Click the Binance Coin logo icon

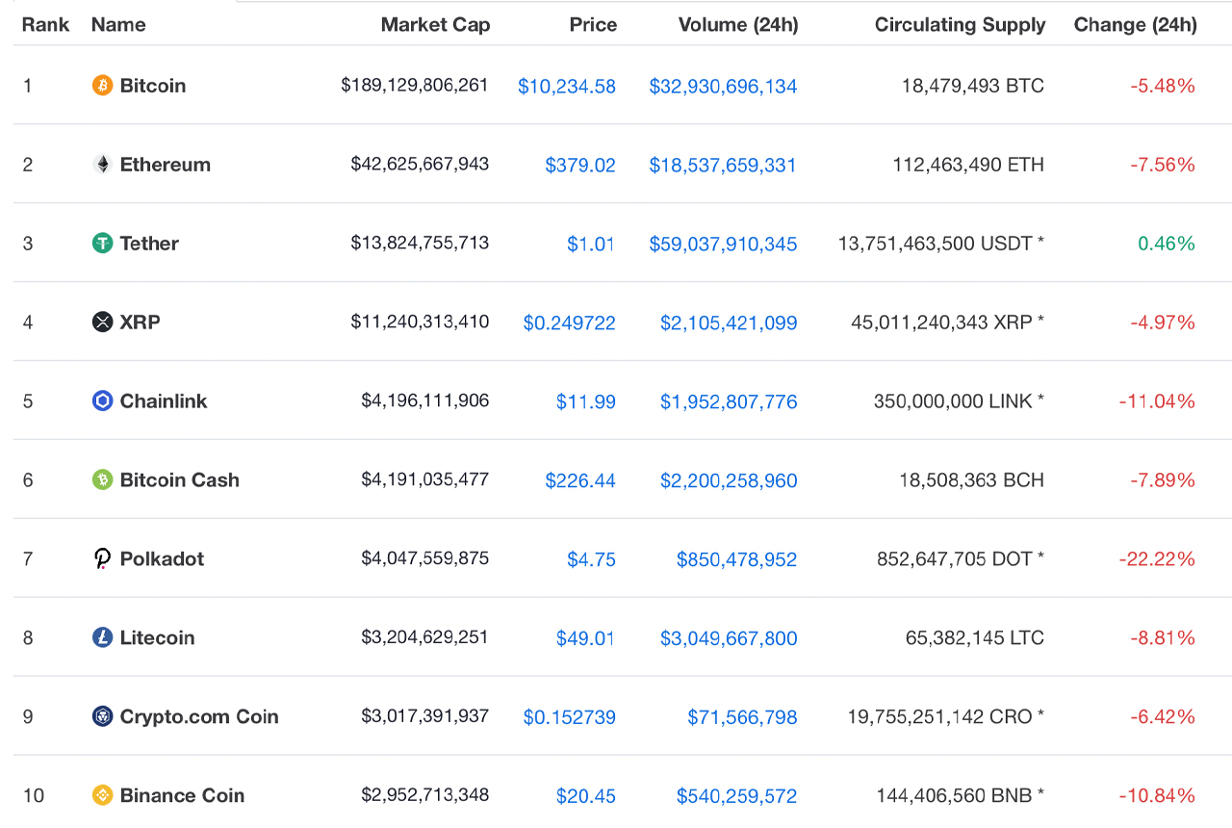[102, 796]
